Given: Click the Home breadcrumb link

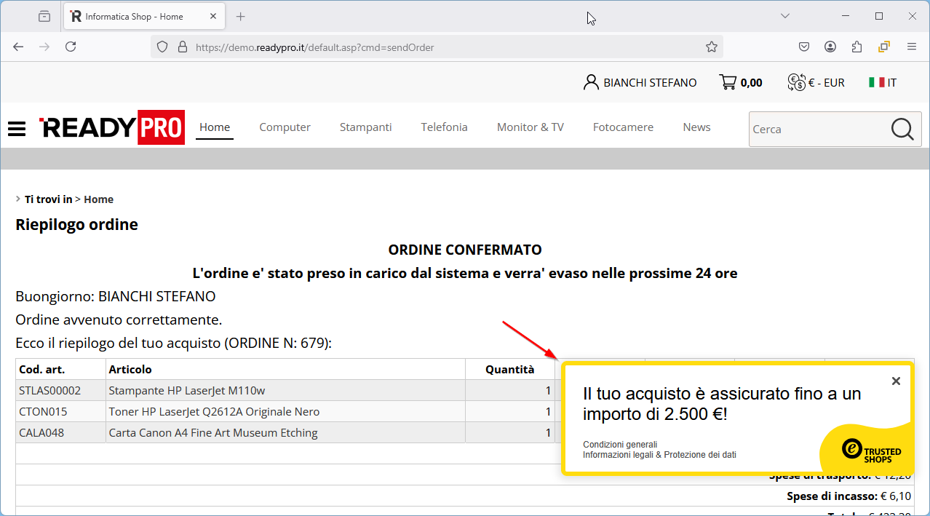Looking at the screenshot, I should [x=98, y=199].
